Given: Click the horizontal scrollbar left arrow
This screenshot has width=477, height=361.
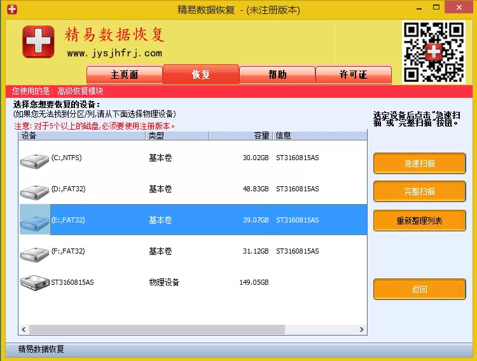Looking at the screenshot, I should point(24,329).
